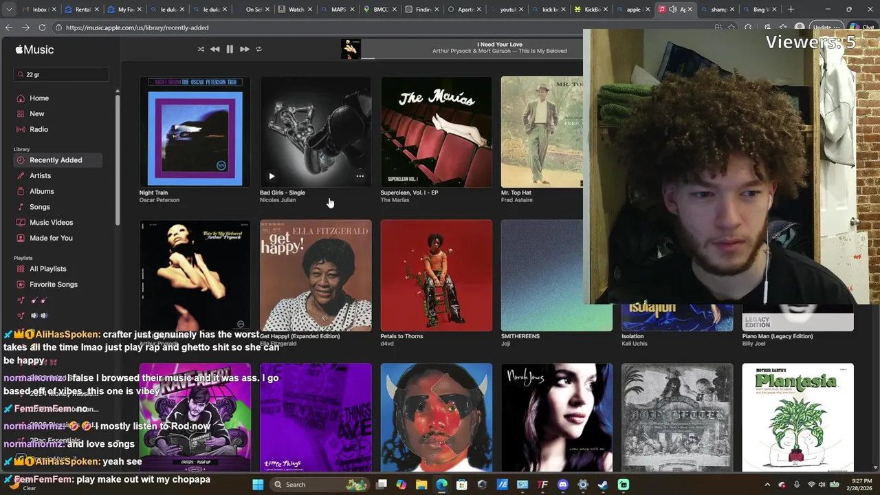Toggle repeat mode in player
Image resolution: width=880 pixels, height=495 pixels.
click(258, 49)
